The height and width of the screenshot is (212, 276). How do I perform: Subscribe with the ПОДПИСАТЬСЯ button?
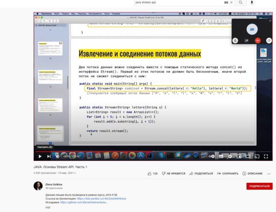(x=260, y=186)
